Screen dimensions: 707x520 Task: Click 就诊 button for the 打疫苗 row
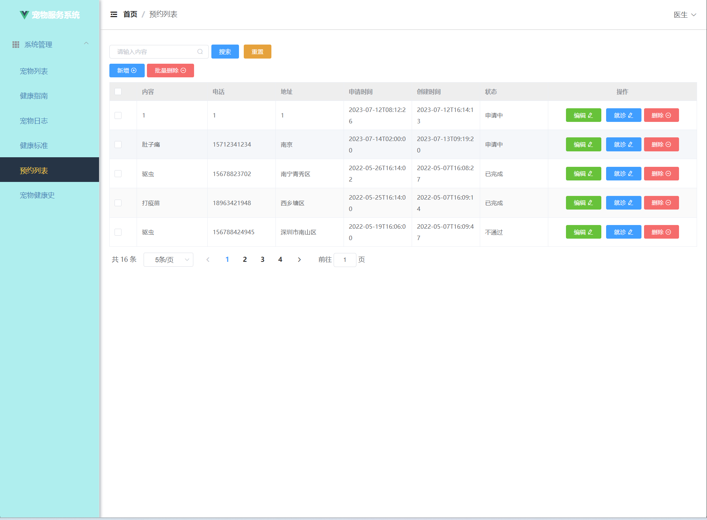click(x=623, y=203)
